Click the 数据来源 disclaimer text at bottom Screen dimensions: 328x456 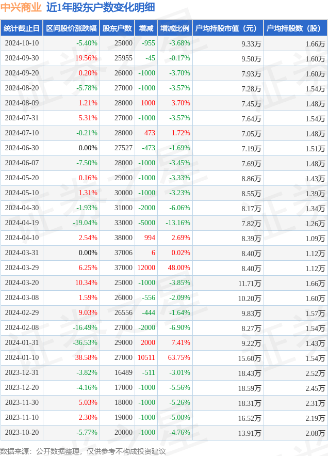(x=83, y=451)
